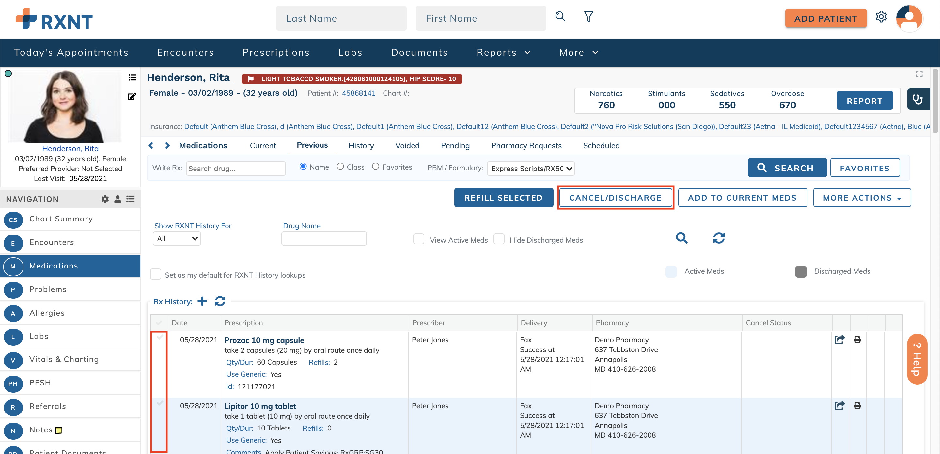Switch to the Current tab
Viewport: 940px width, 454px height.
(x=263, y=145)
